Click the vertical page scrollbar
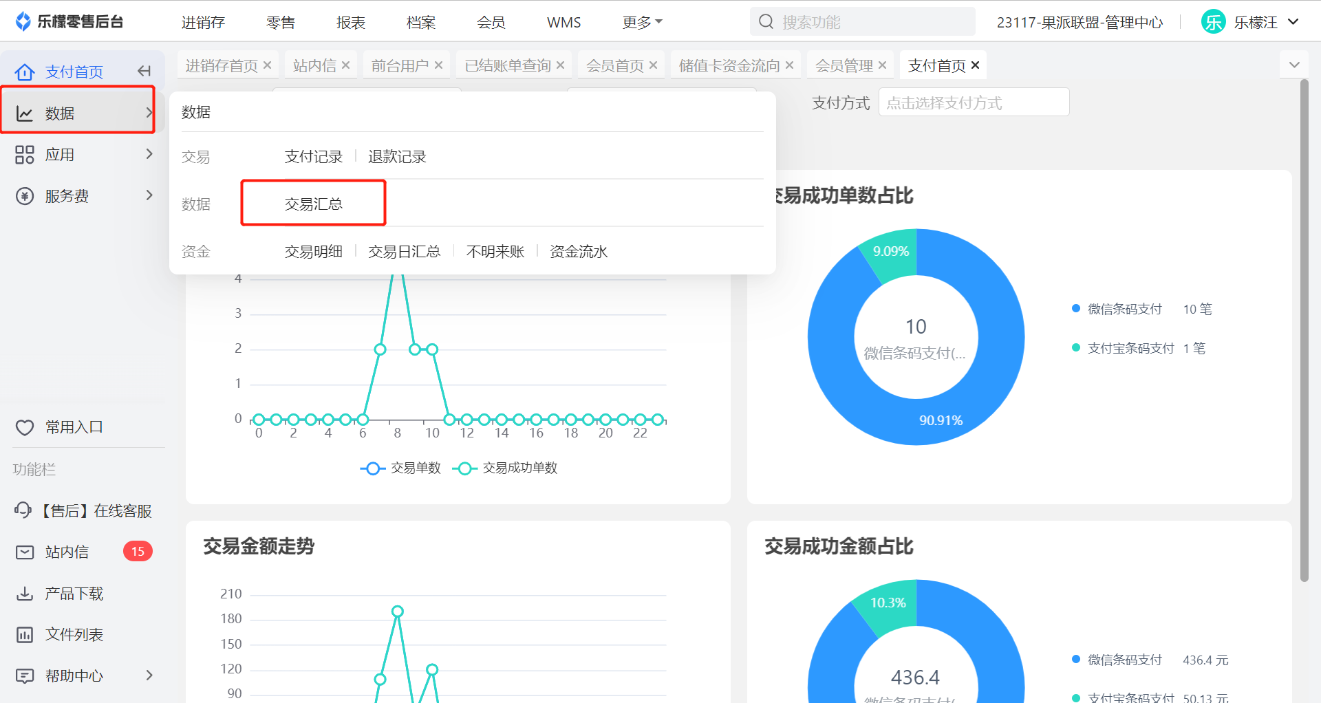Viewport: 1321px width, 703px height. point(1304,330)
